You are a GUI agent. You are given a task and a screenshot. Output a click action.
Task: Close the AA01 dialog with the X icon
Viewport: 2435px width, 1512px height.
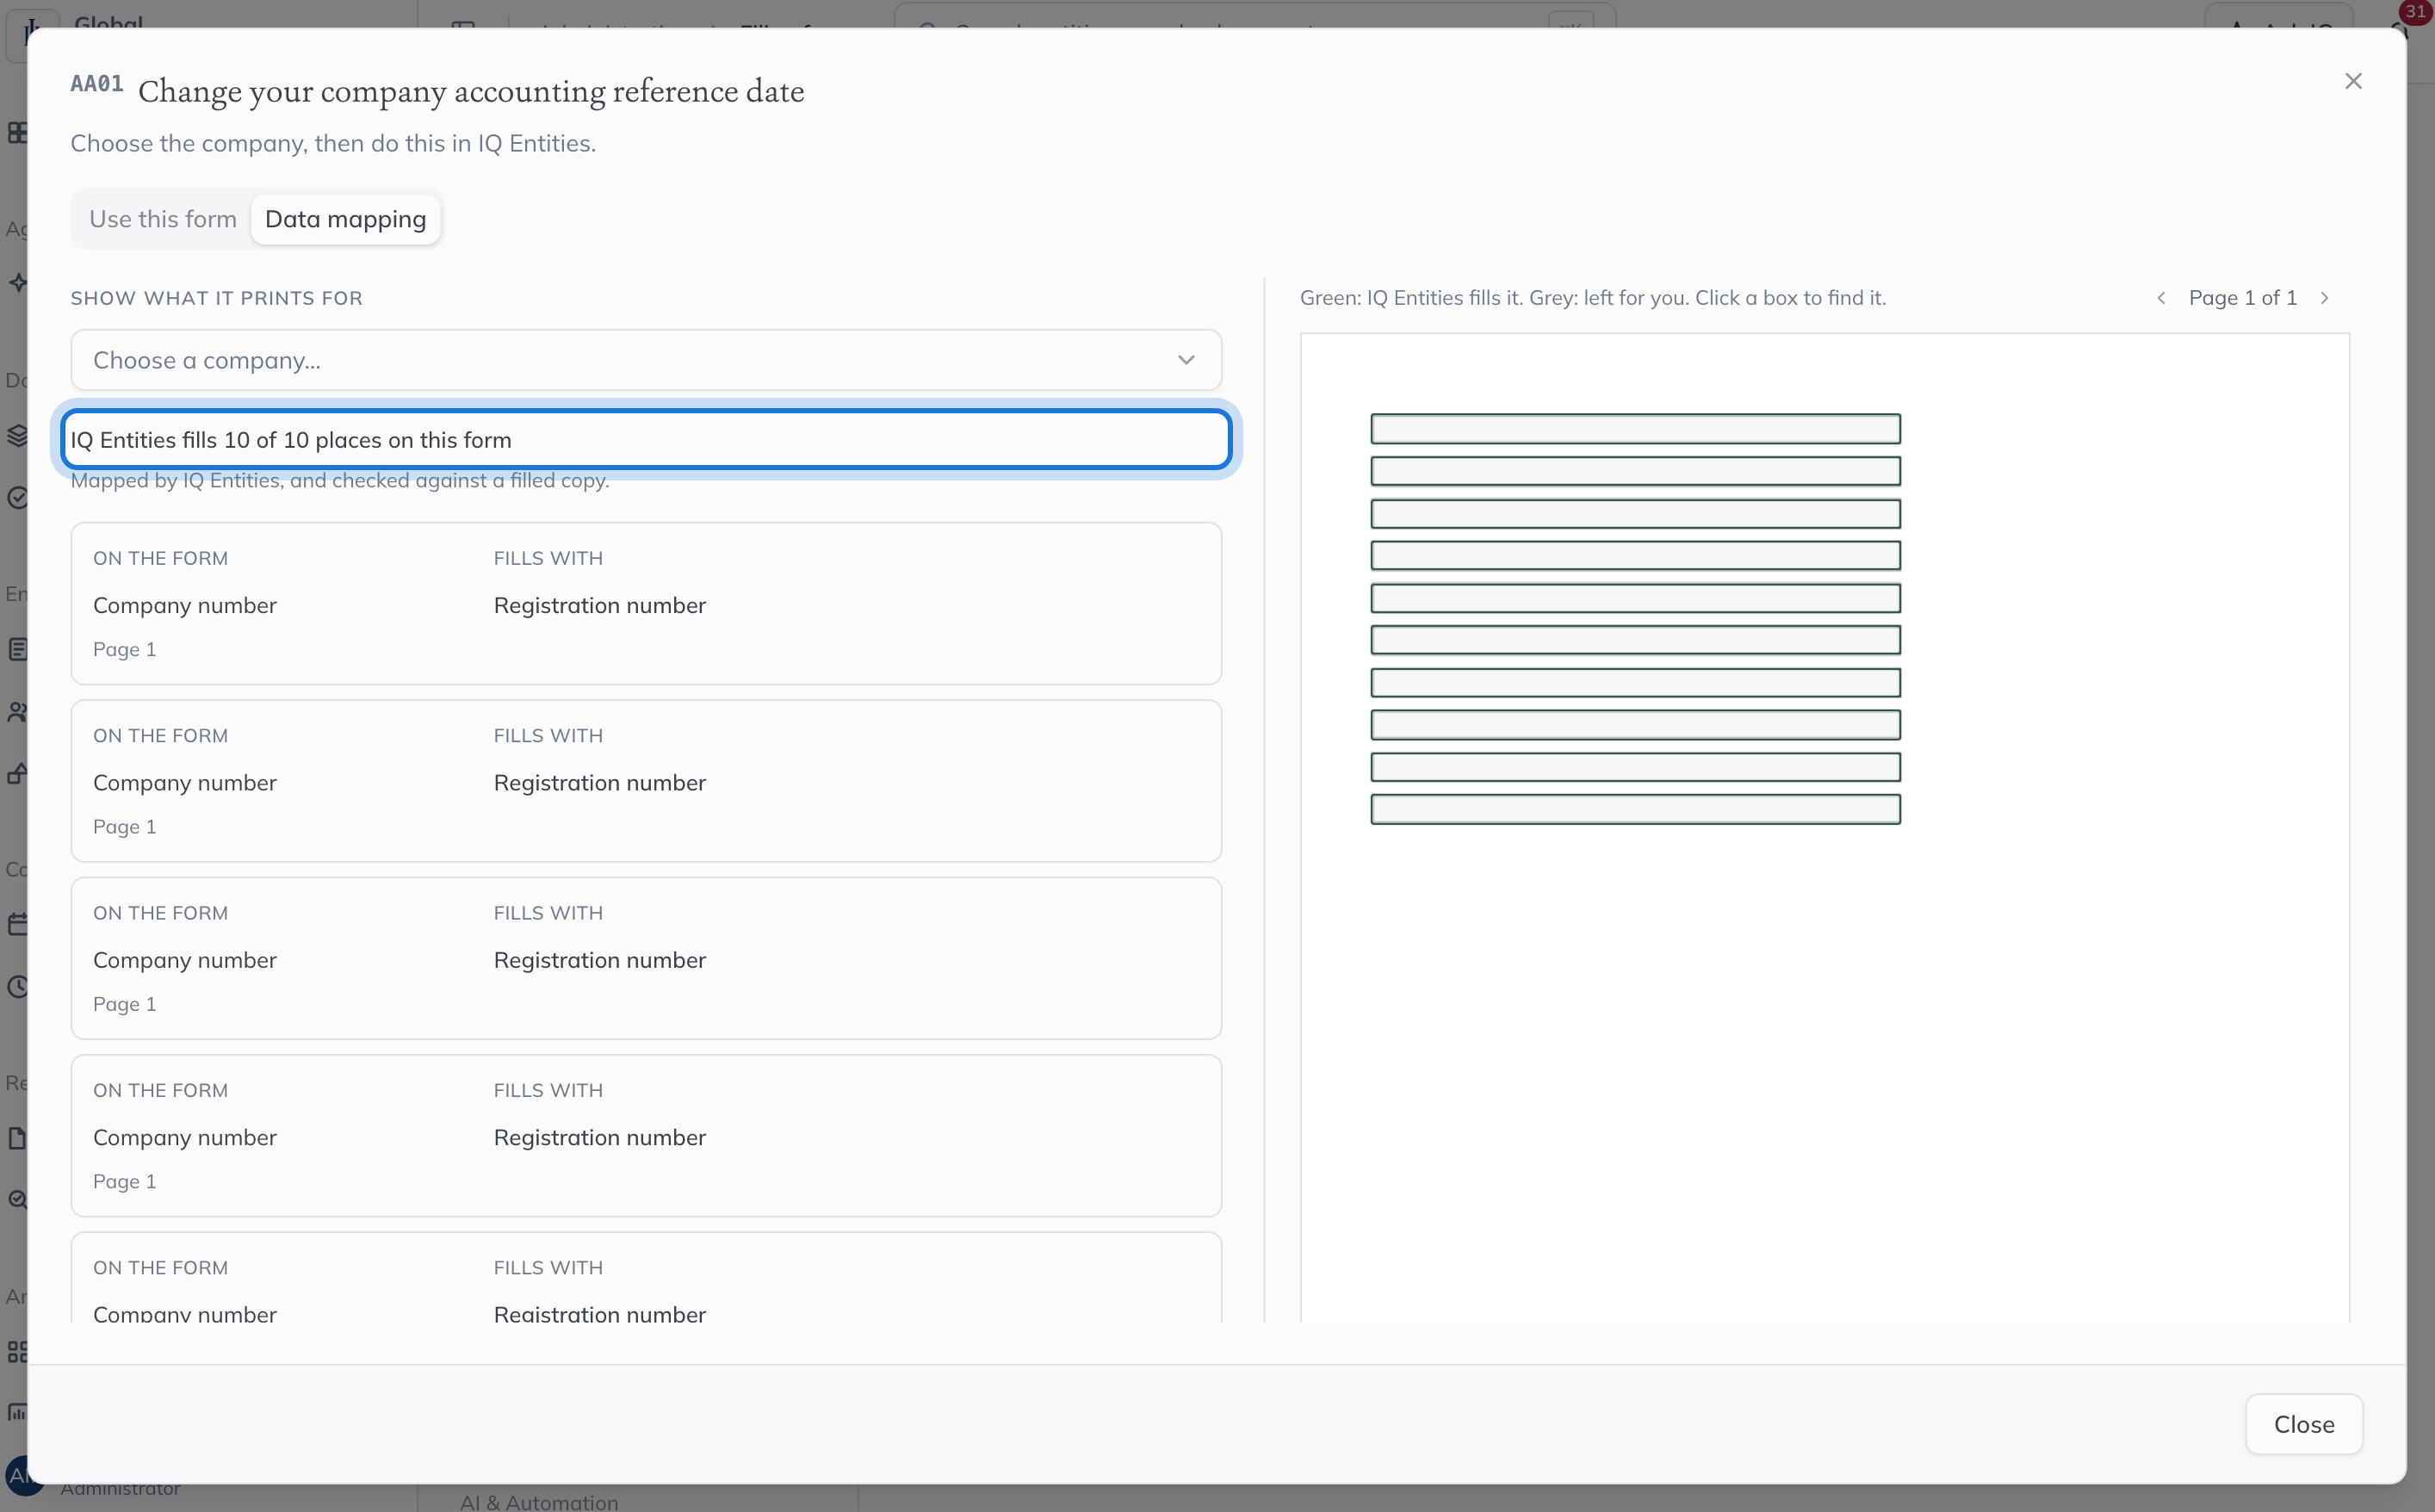click(x=2353, y=81)
